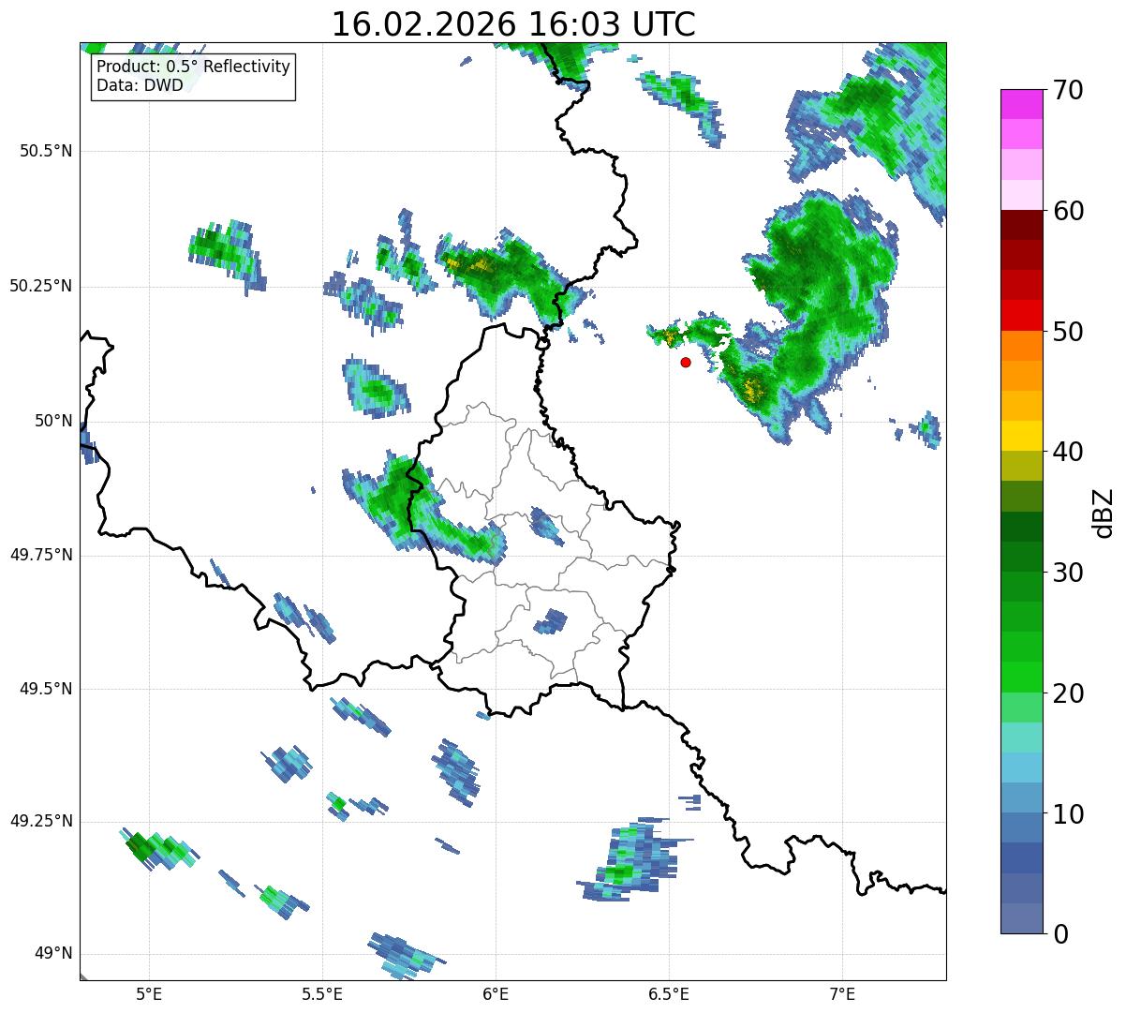Click the 49°N latitude label

(x=53, y=953)
